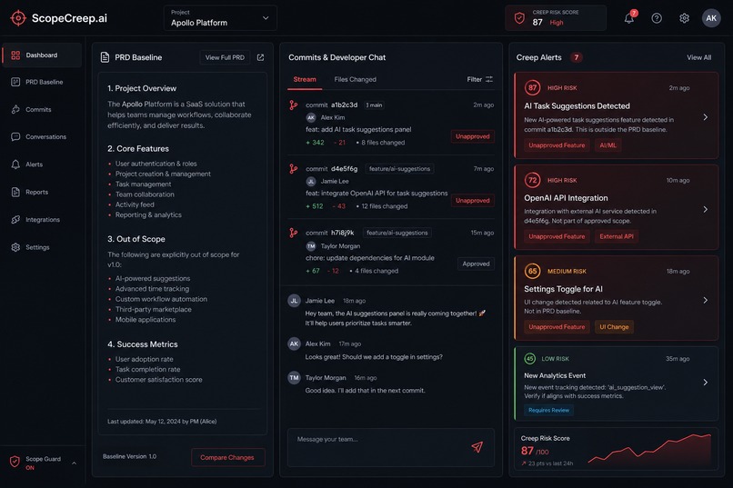The height and width of the screenshot is (488, 733).
Task: Click the Integrations plug icon in sidebar
Action: [x=15, y=220]
